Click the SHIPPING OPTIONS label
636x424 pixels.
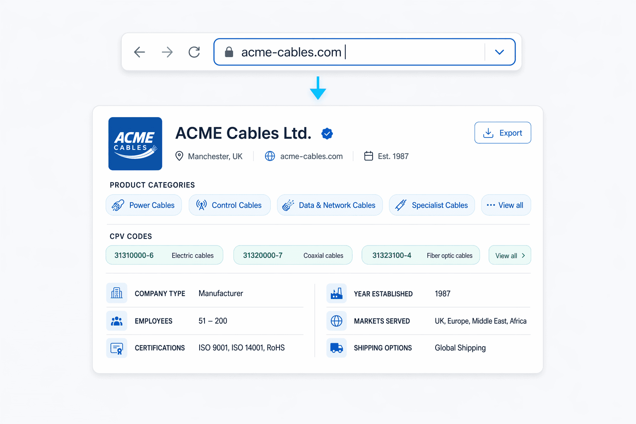pyautogui.click(x=383, y=348)
